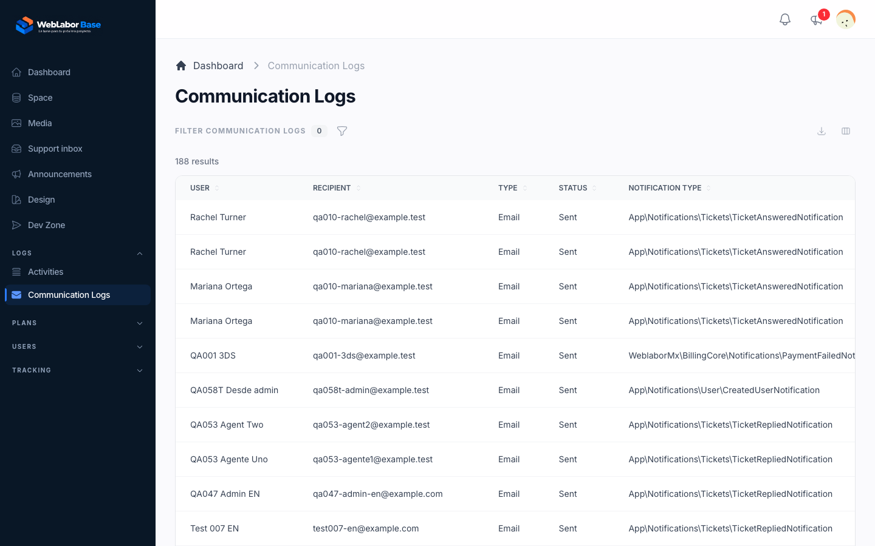Collapse the LOGS sidebar section

click(78, 254)
